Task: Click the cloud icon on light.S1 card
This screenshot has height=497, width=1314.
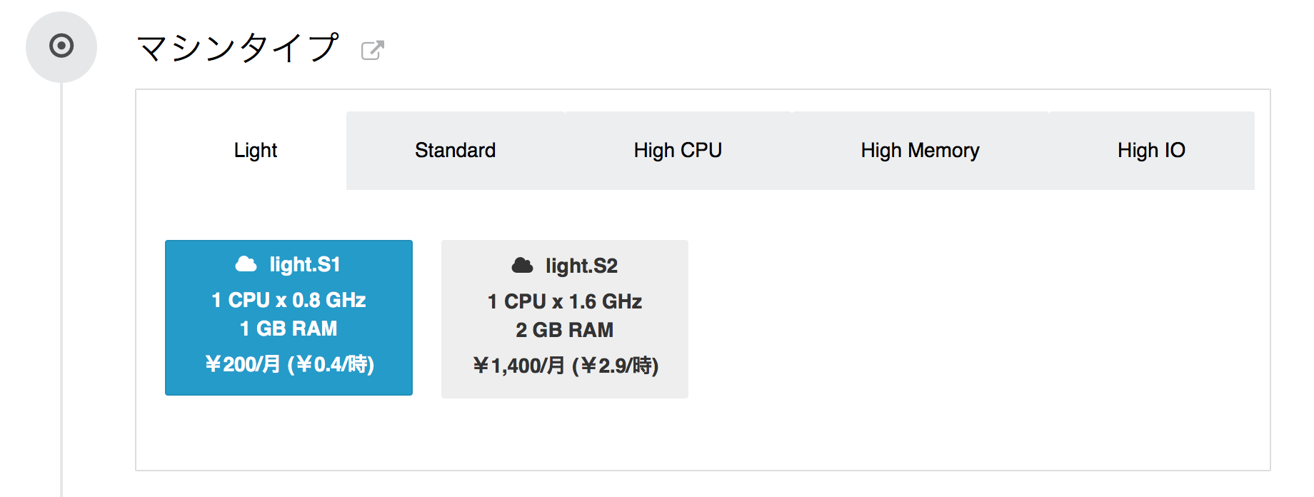Action: pos(247,263)
